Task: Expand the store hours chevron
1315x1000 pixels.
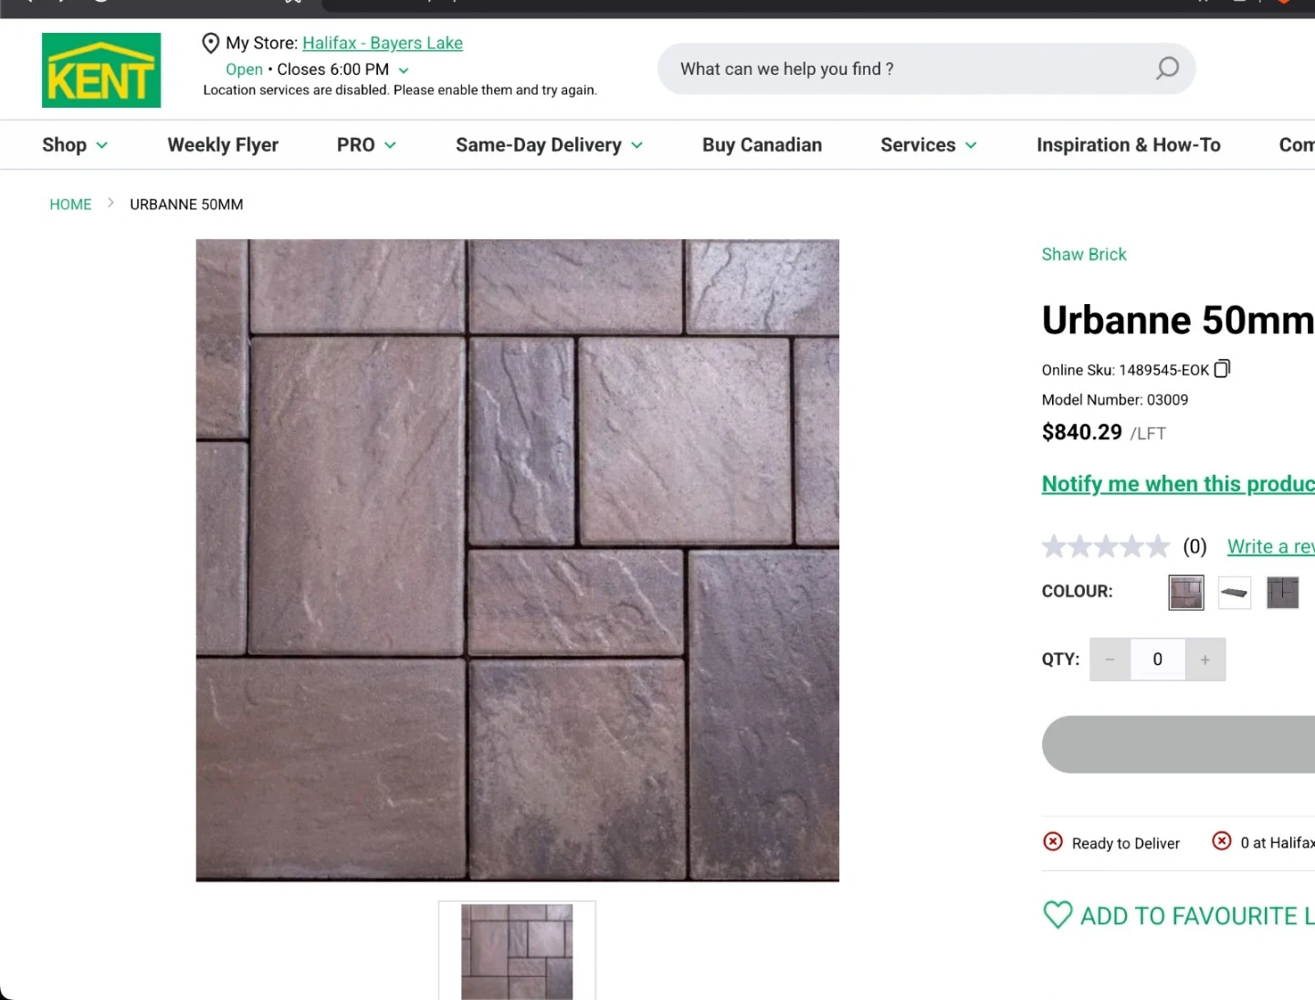Action: coord(404,70)
